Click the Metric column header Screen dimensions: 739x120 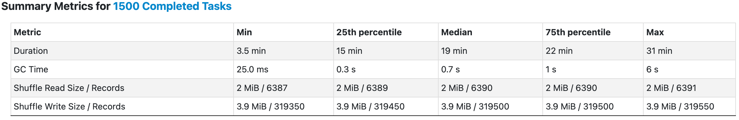pyautogui.click(x=27, y=32)
